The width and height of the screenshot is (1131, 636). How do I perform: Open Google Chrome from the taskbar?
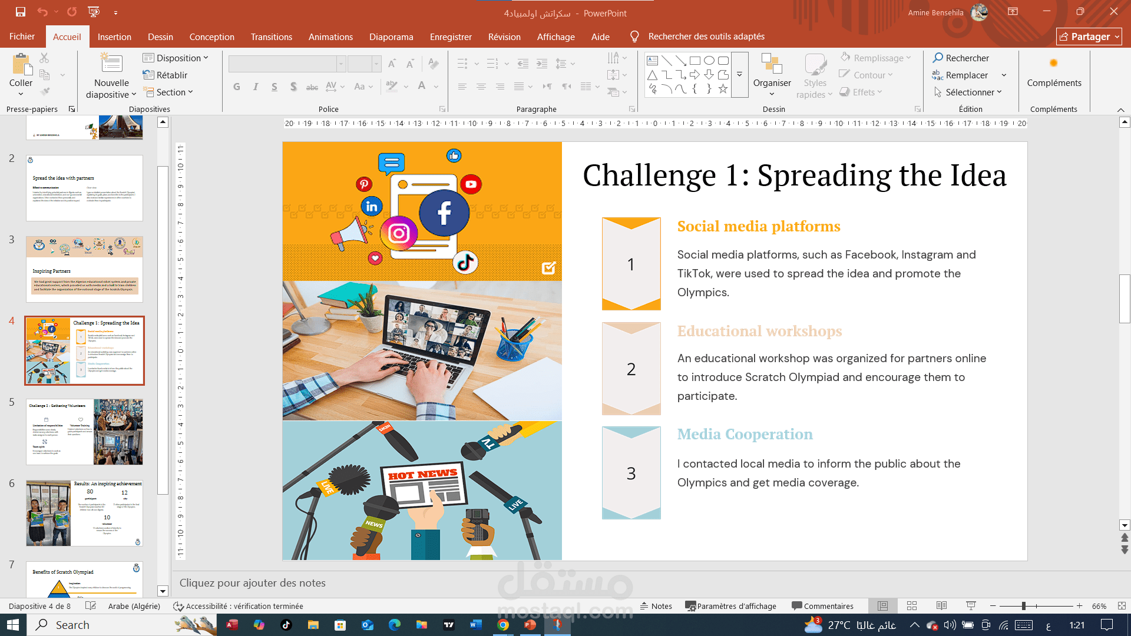(x=503, y=625)
